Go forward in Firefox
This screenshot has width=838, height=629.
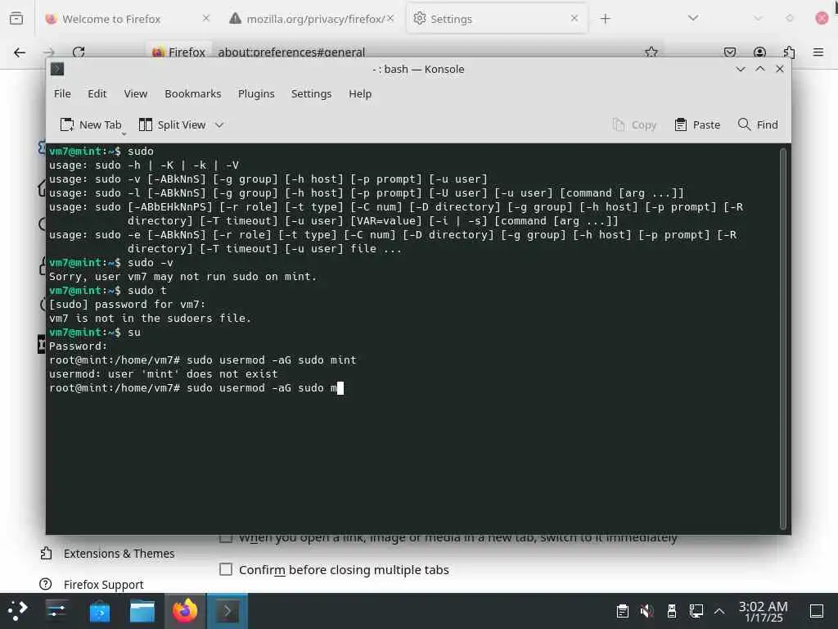[49, 52]
